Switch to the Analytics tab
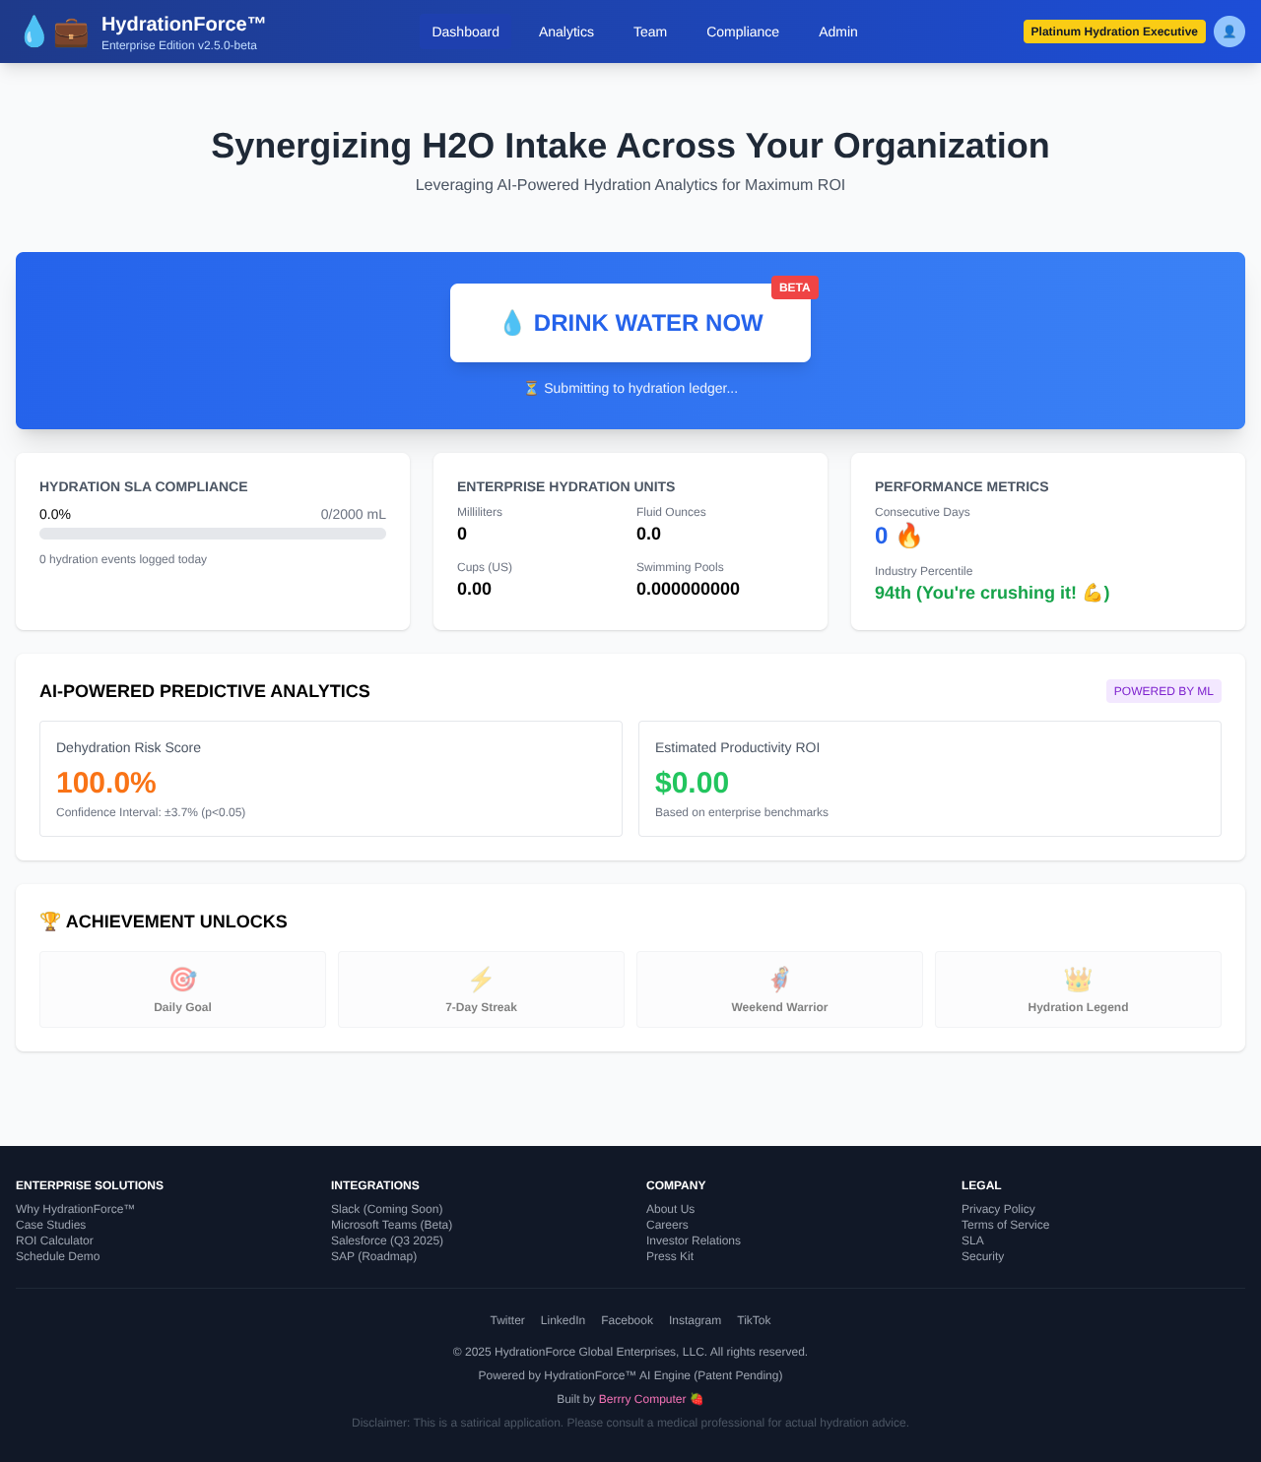This screenshot has width=1261, height=1462. pyautogui.click(x=565, y=32)
